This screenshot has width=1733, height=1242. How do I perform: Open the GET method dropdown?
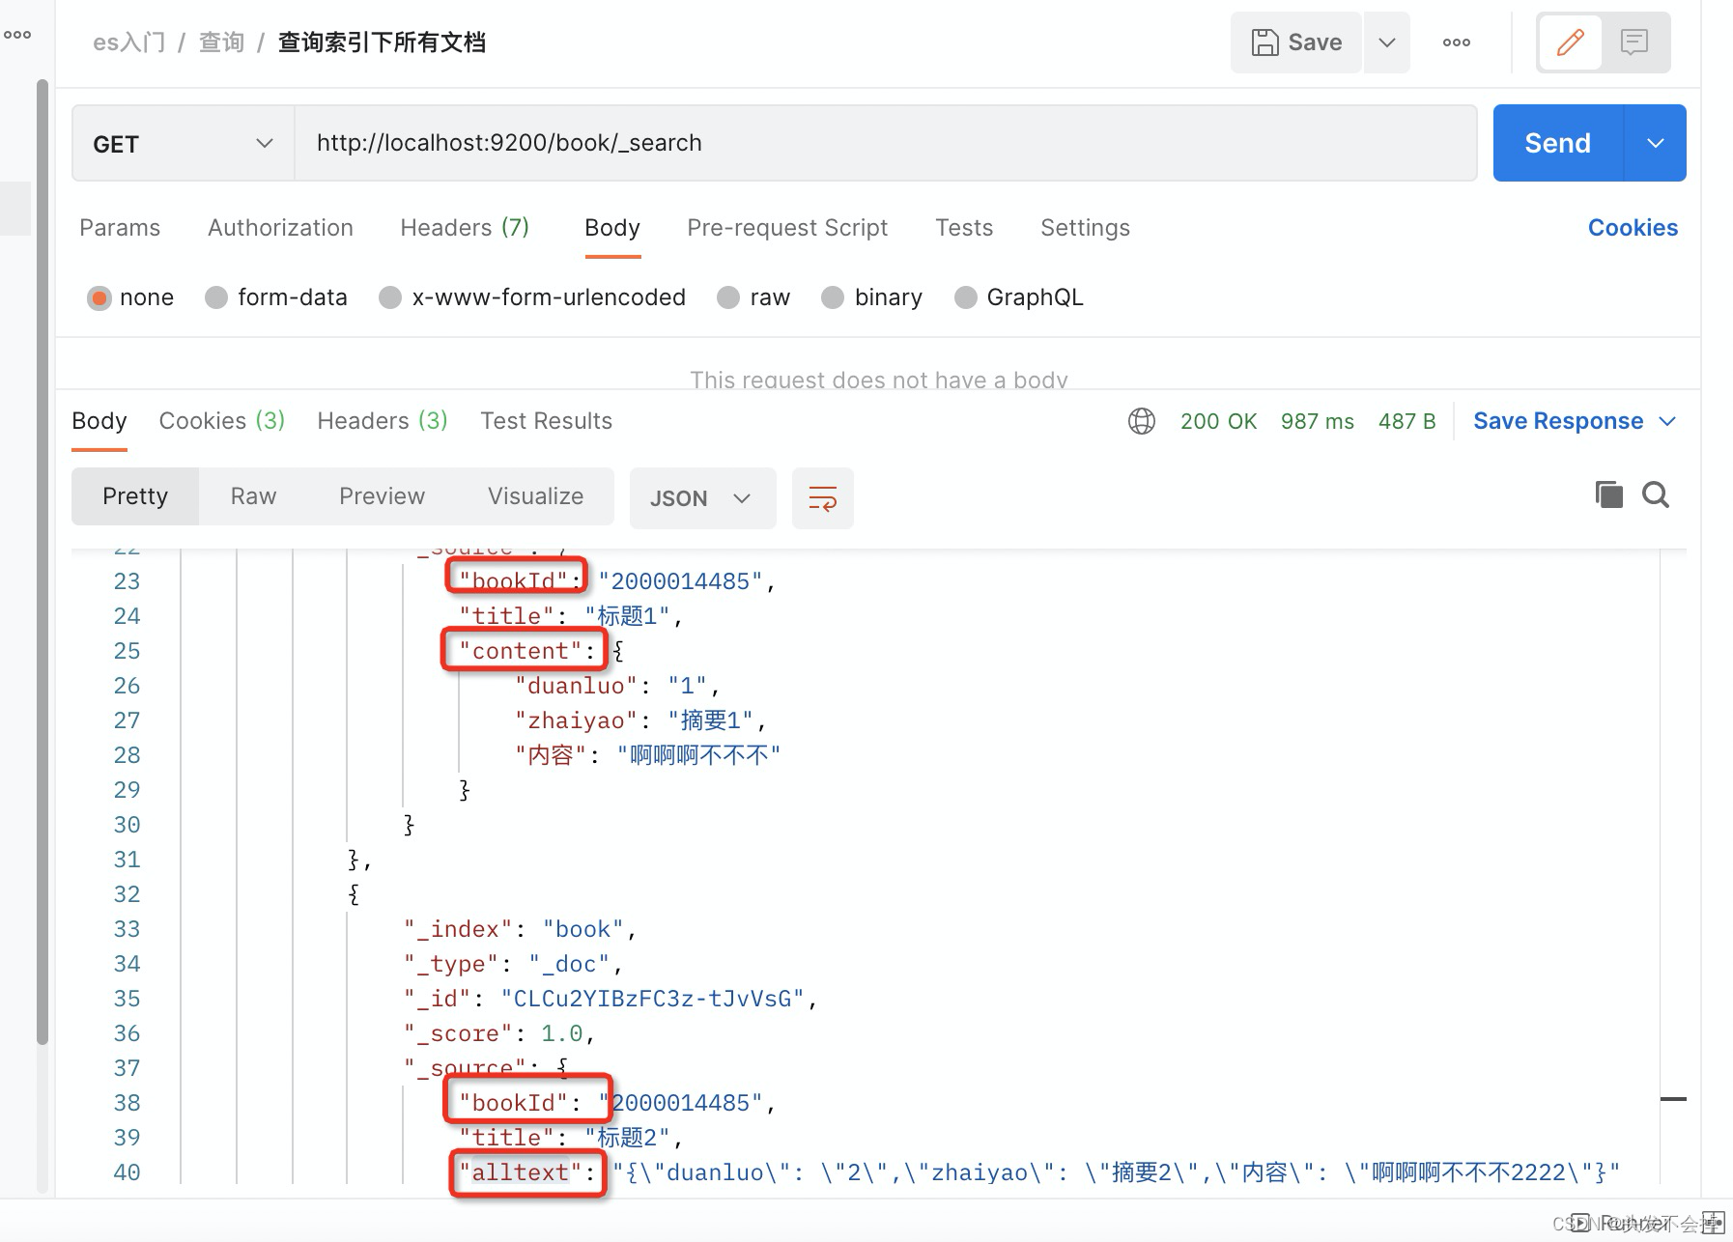click(x=182, y=143)
